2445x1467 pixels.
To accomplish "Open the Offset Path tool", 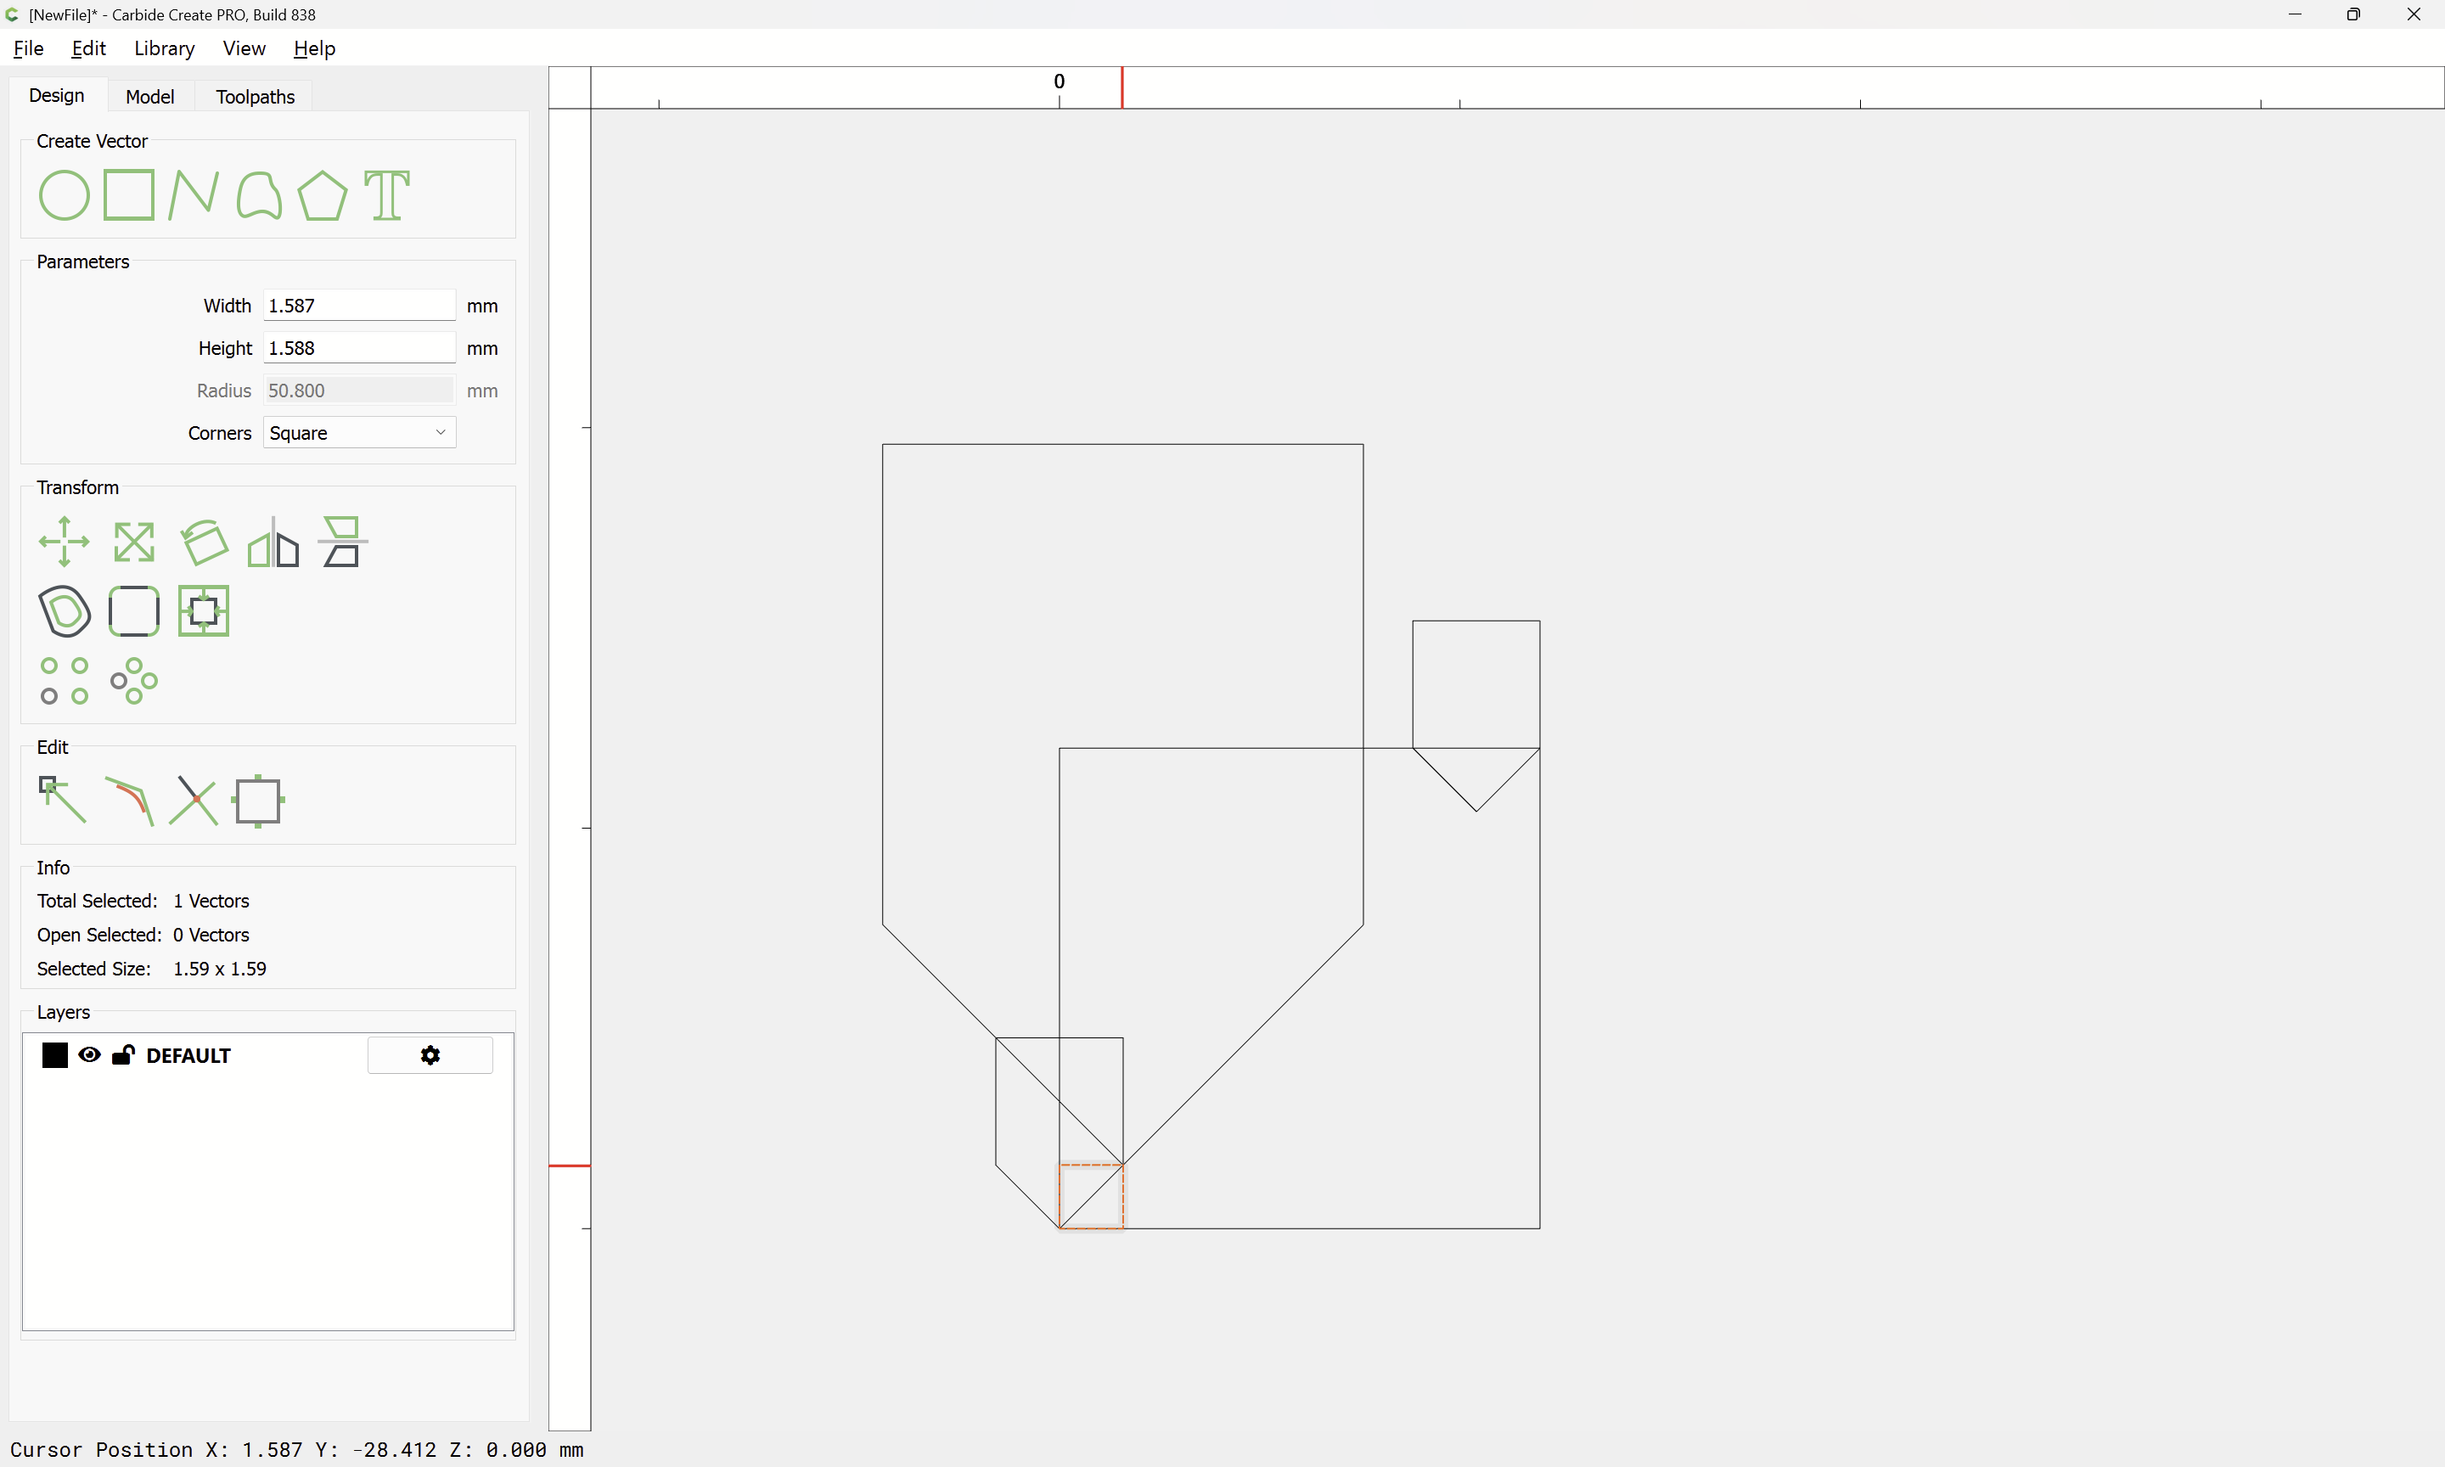I will tap(65, 611).
